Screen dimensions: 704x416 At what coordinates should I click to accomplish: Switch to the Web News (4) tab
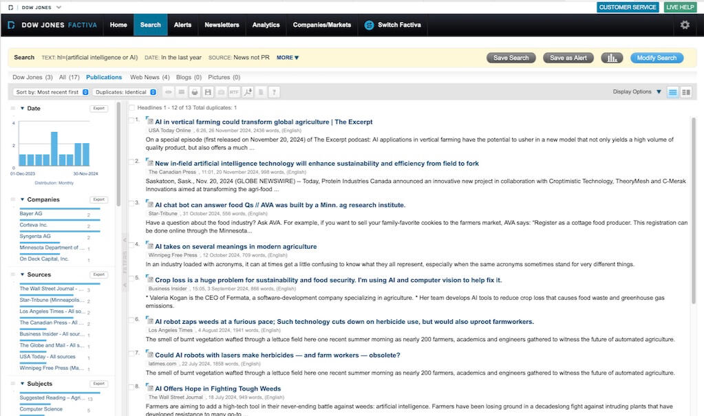point(149,78)
